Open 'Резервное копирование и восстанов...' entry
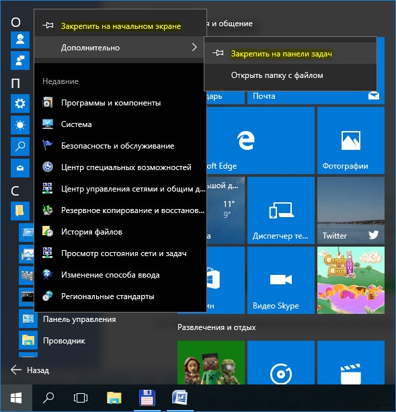This screenshot has width=396, height=412. coord(120,210)
